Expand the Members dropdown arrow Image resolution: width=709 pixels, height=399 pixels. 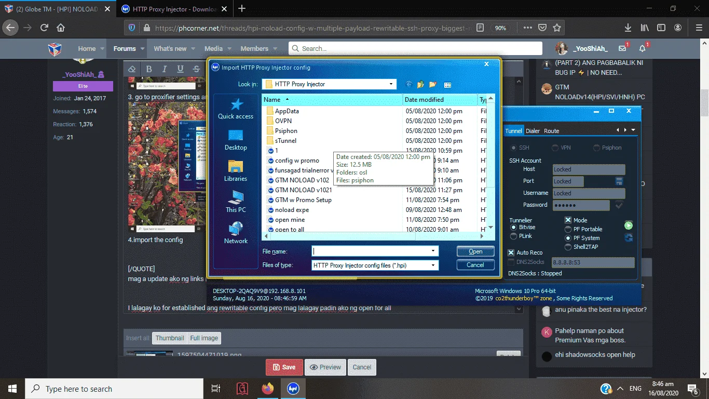(275, 49)
